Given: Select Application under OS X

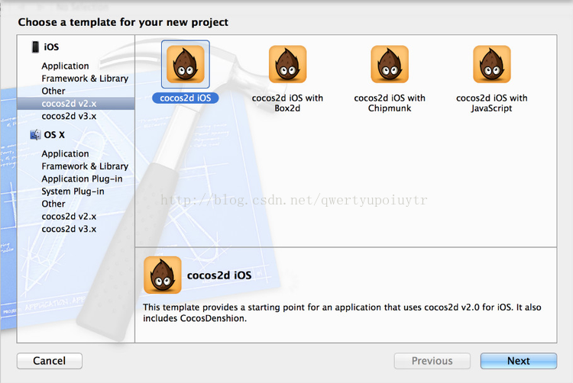Looking at the screenshot, I should [x=66, y=153].
